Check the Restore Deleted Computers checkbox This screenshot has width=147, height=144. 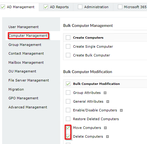pyautogui.click(x=68, y=119)
